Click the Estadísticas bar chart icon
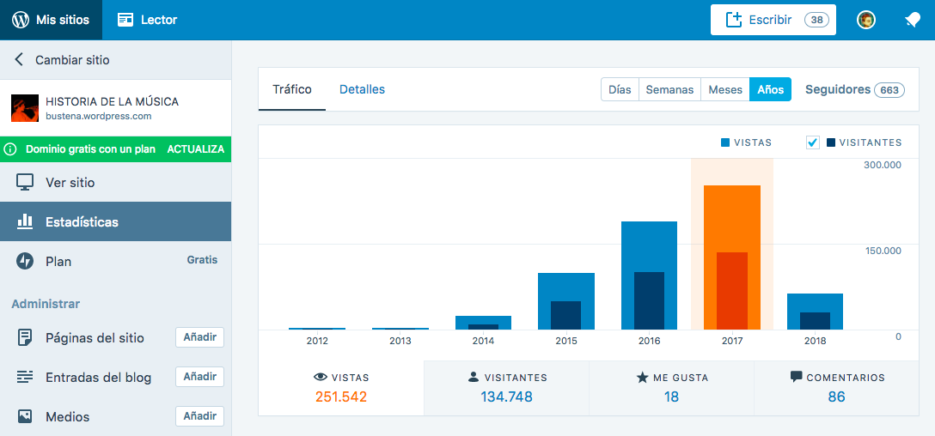This screenshot has width=935, height=436. pos(24,221)
